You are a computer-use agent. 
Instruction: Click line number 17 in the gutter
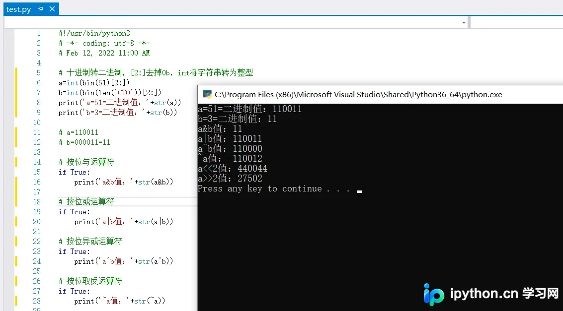pos(37,192)
